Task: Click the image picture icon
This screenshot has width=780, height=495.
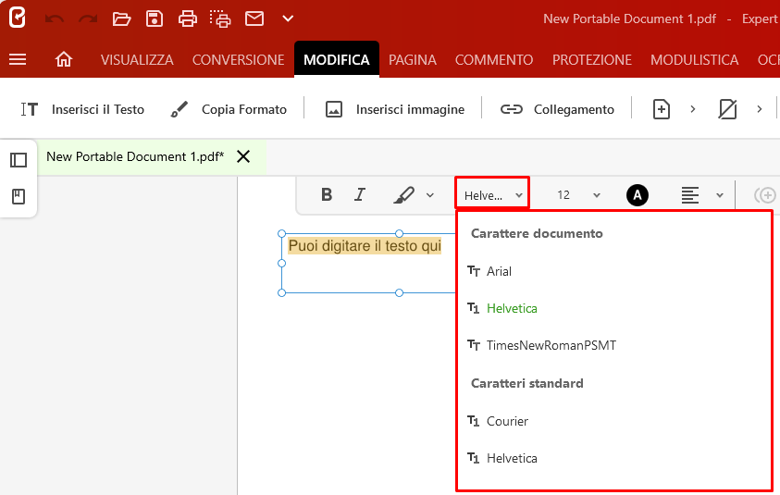Action: (334, 109)
